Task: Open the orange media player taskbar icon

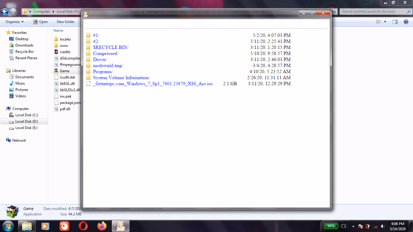Action: [64, 226]
